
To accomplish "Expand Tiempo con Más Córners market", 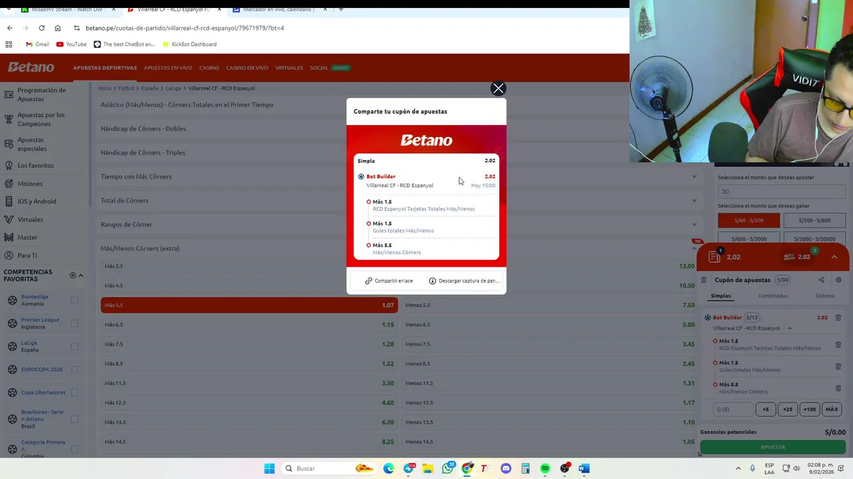I will pyautogui.click(x=400, y=176).
